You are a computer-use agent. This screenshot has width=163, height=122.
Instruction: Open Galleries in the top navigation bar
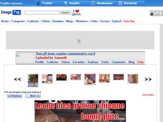click(x=33, y=21)
